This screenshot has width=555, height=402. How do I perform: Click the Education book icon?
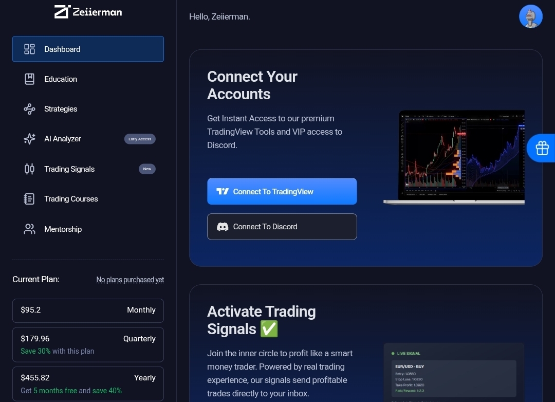[x=29, y=79]
